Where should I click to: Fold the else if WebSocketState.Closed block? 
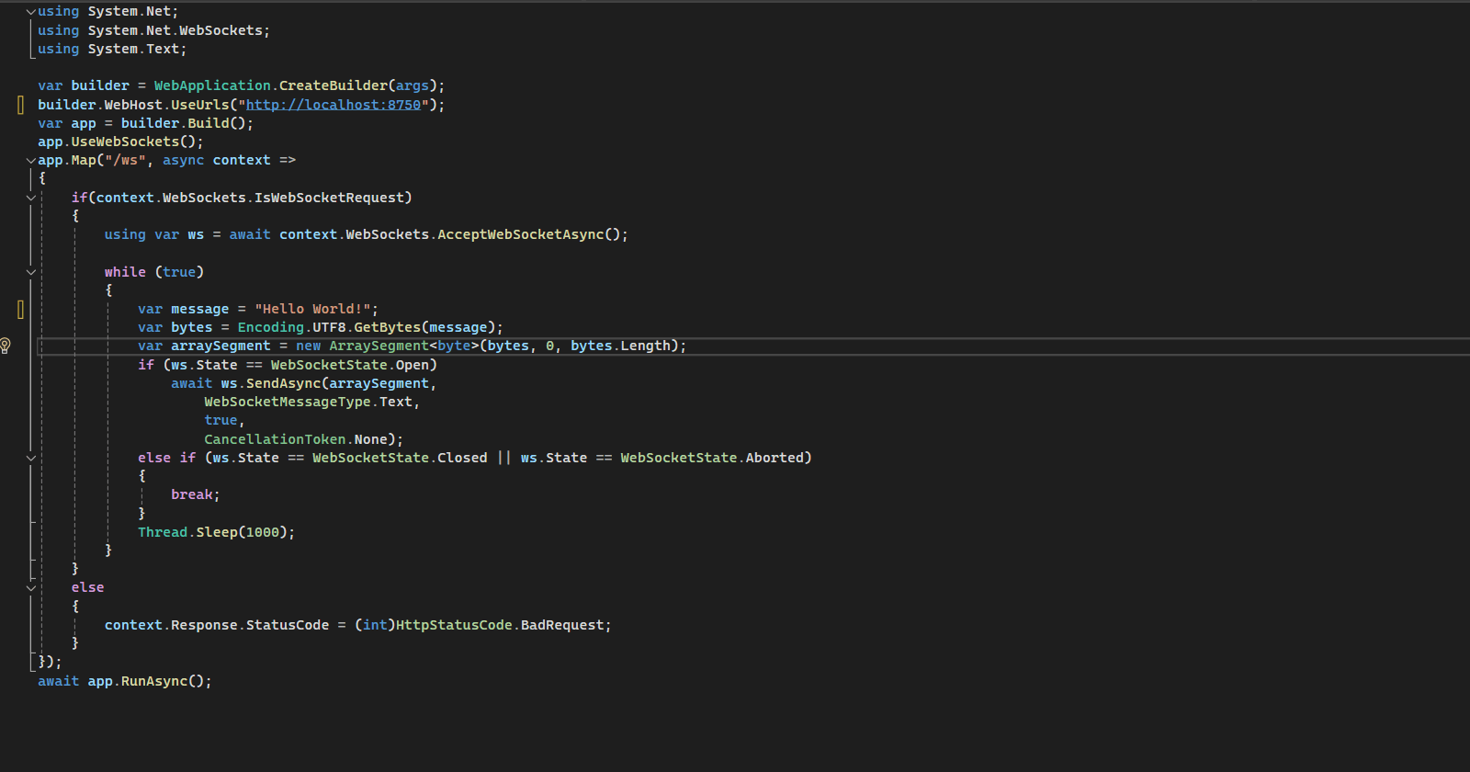coord(30,458)
